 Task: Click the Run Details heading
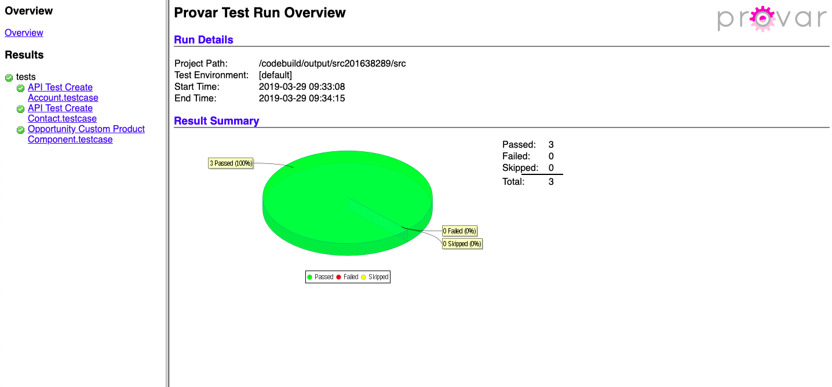click(x=203, y=40)
